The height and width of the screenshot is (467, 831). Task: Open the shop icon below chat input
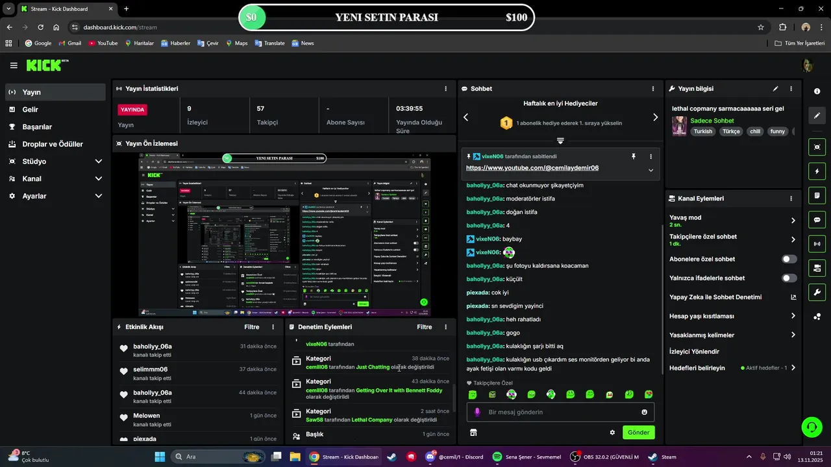(x=473, y=433)
